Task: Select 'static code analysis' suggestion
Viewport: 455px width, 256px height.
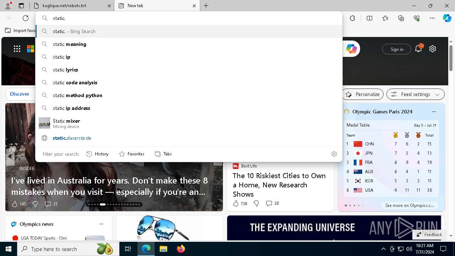Action: coord(189,82)
